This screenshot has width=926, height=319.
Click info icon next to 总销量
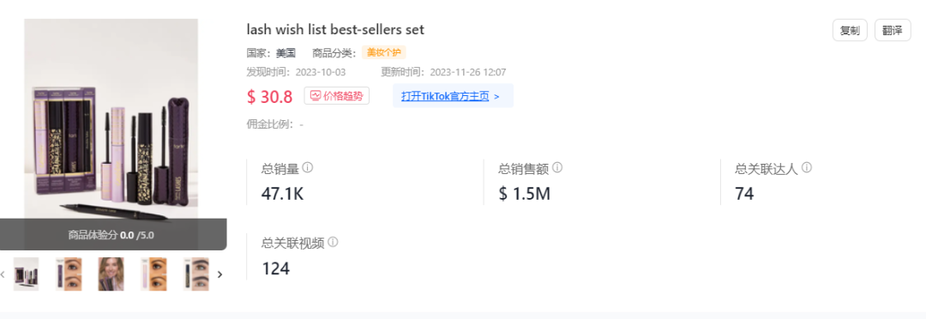tap(308, 168)
